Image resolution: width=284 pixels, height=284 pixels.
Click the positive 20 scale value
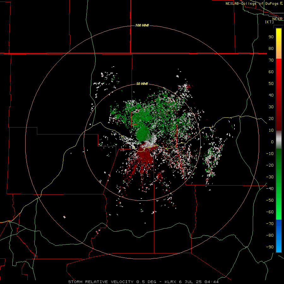pos(271,118)
